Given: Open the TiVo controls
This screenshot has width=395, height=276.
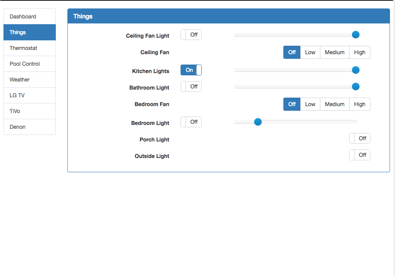Looking at the screenshot, I should click(x=15, y=111).
